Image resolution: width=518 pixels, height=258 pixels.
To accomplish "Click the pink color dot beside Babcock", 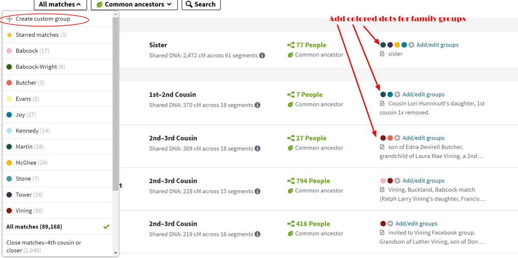I will coord(10,51).
